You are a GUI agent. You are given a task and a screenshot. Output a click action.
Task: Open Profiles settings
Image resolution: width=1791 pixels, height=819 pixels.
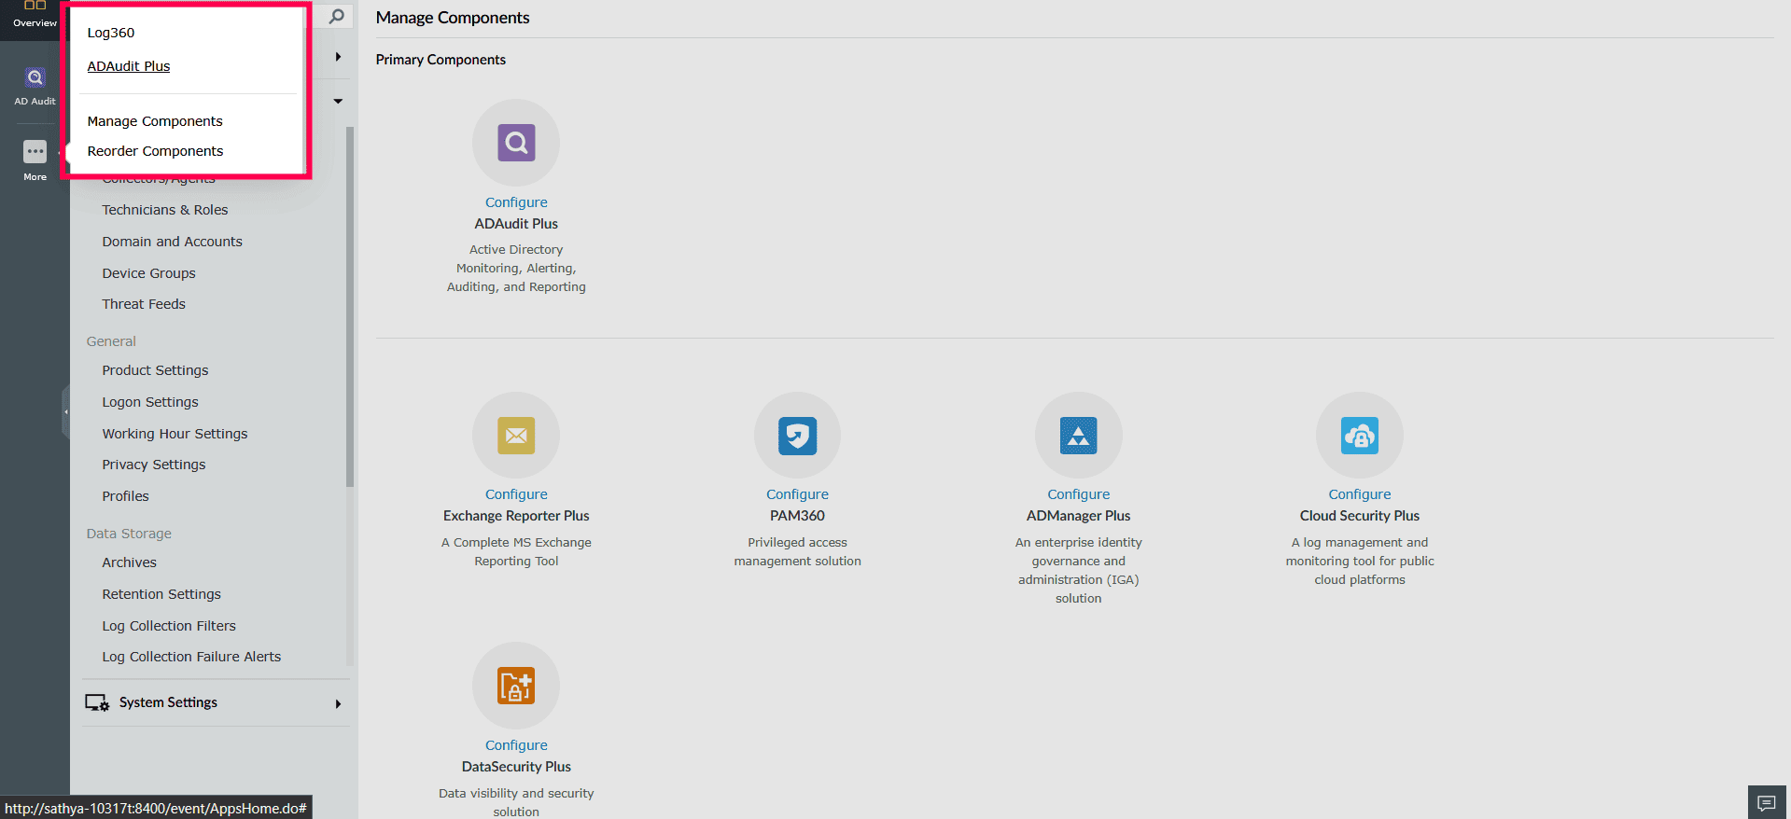(x=125, y=496)
